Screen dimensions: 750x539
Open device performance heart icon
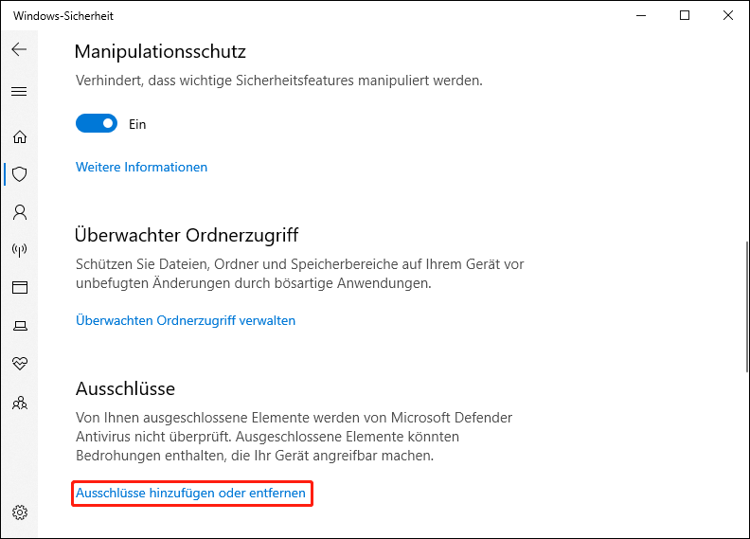click(19, 364)
